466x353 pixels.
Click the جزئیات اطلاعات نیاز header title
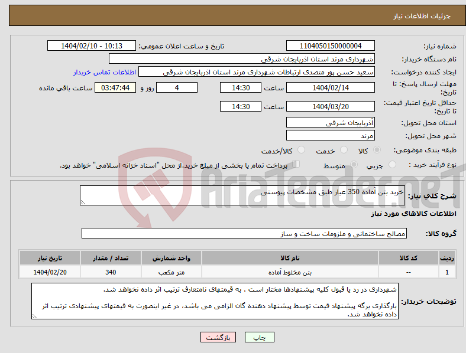(x=422, y=16)
